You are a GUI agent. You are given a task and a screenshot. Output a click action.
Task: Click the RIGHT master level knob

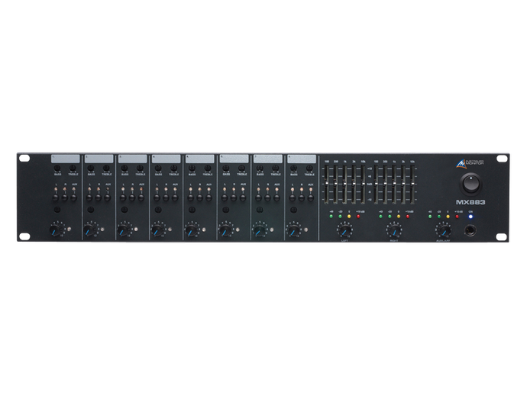394,230
